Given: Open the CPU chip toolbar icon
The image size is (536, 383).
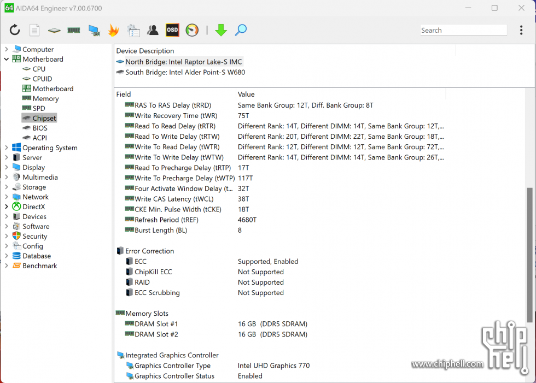Looking at the screenshot, I should pos(54,31).
